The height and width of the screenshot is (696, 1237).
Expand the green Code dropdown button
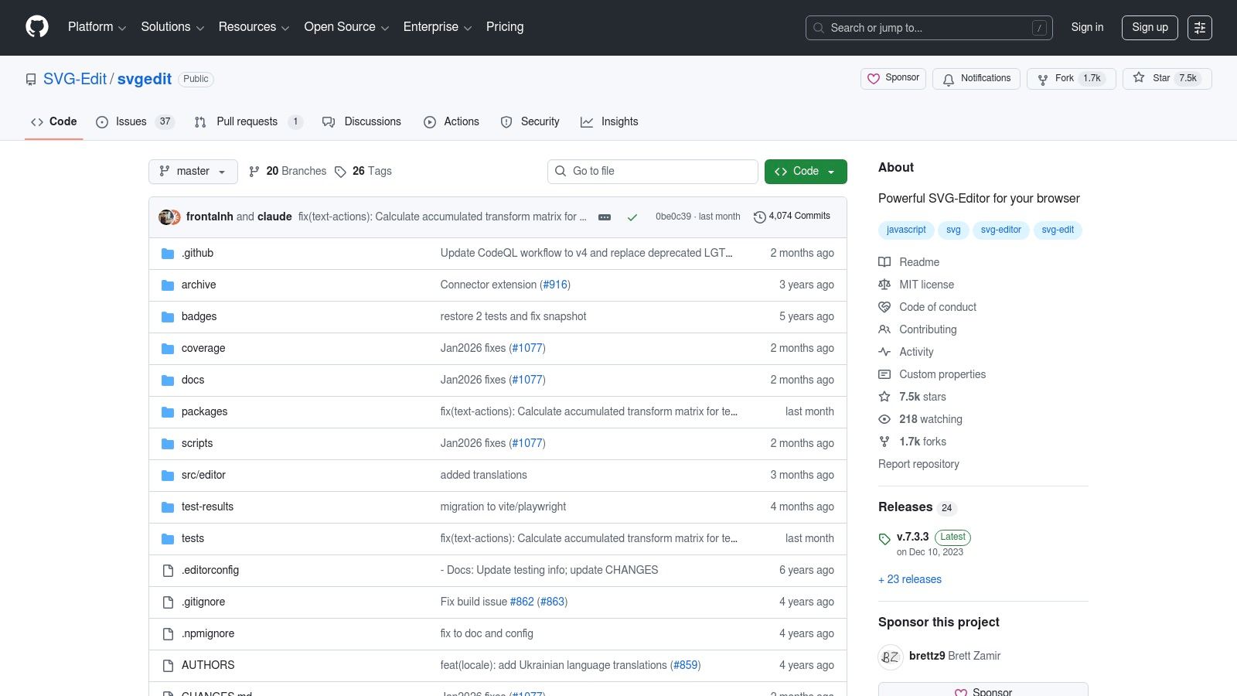(805, 172)
